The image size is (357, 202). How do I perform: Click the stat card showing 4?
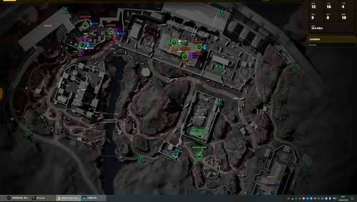click(x=347, y=6)
